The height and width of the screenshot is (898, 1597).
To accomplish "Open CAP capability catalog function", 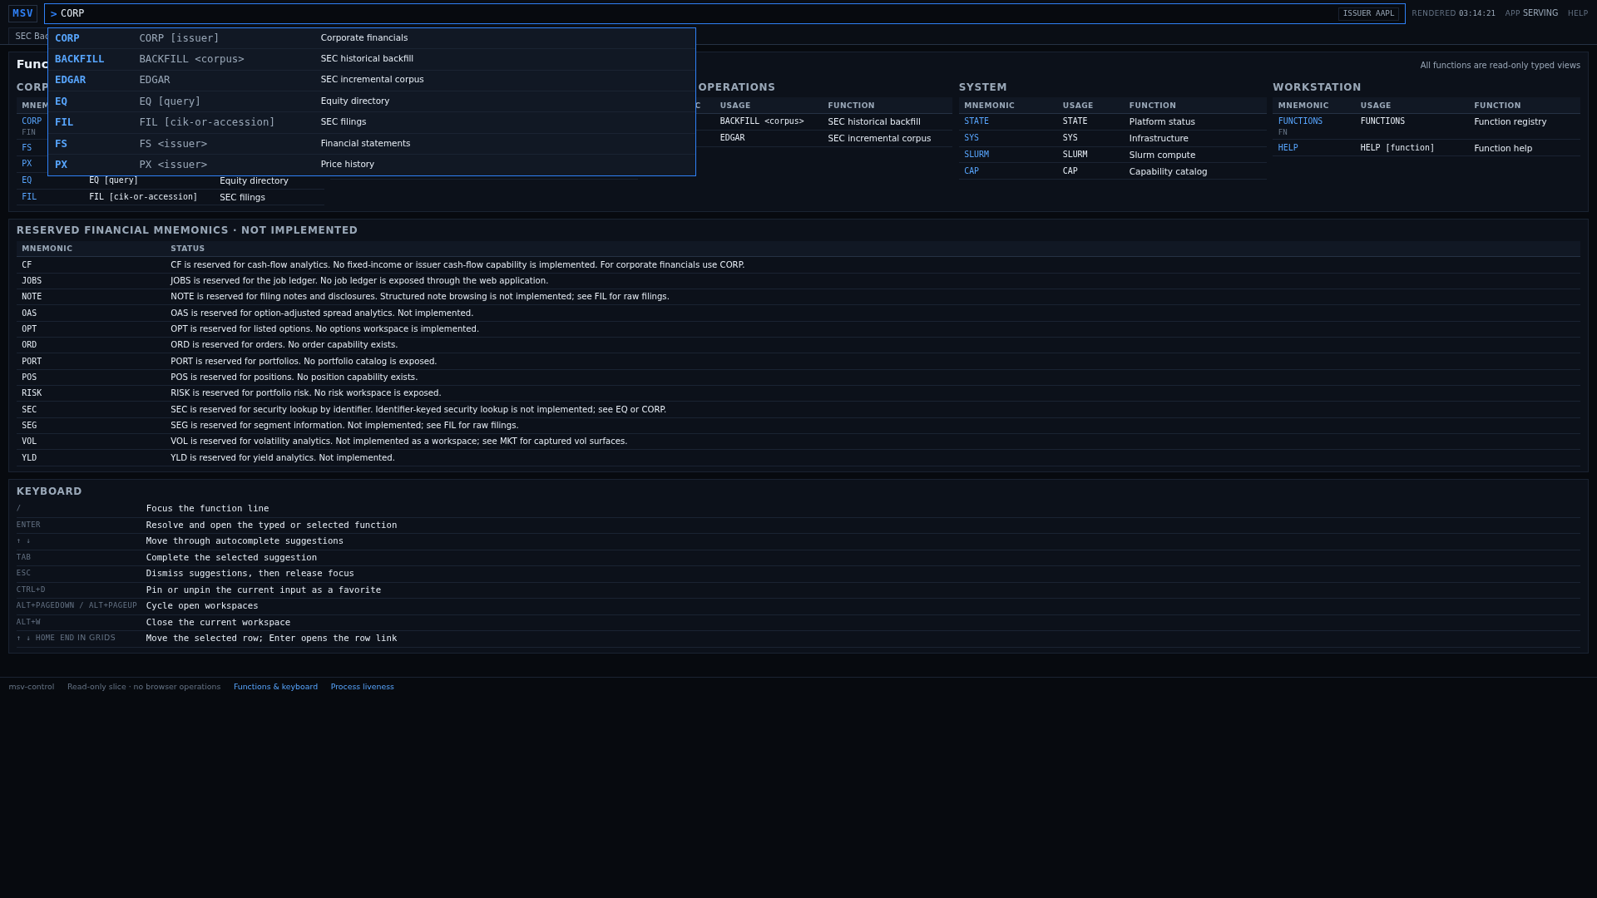I will coord(972,171).
